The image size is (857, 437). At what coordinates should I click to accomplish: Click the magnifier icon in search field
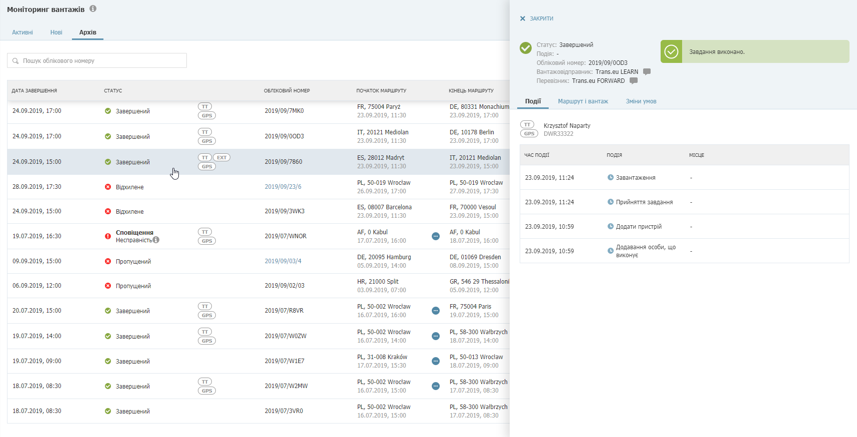(15, 61)
